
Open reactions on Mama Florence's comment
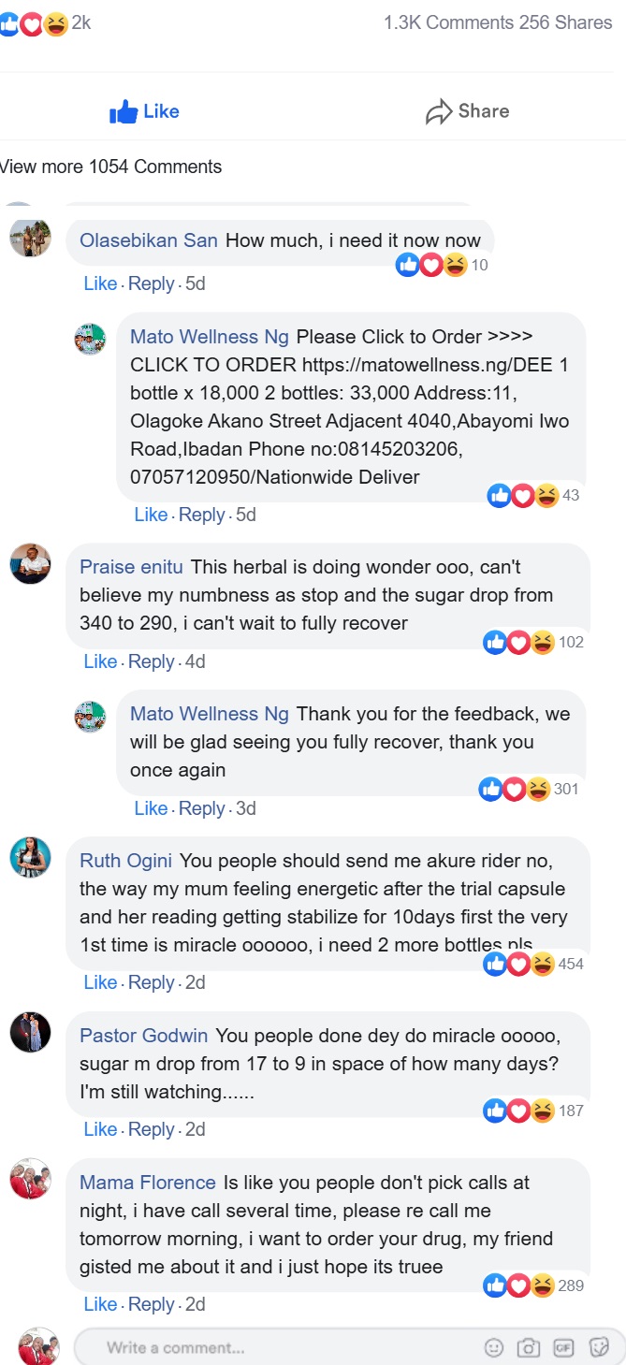[x=533, y=1285]
